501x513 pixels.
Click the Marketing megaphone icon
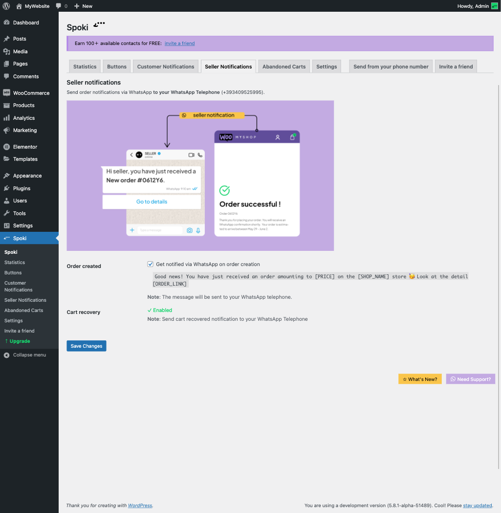click(x=6, y=130)
